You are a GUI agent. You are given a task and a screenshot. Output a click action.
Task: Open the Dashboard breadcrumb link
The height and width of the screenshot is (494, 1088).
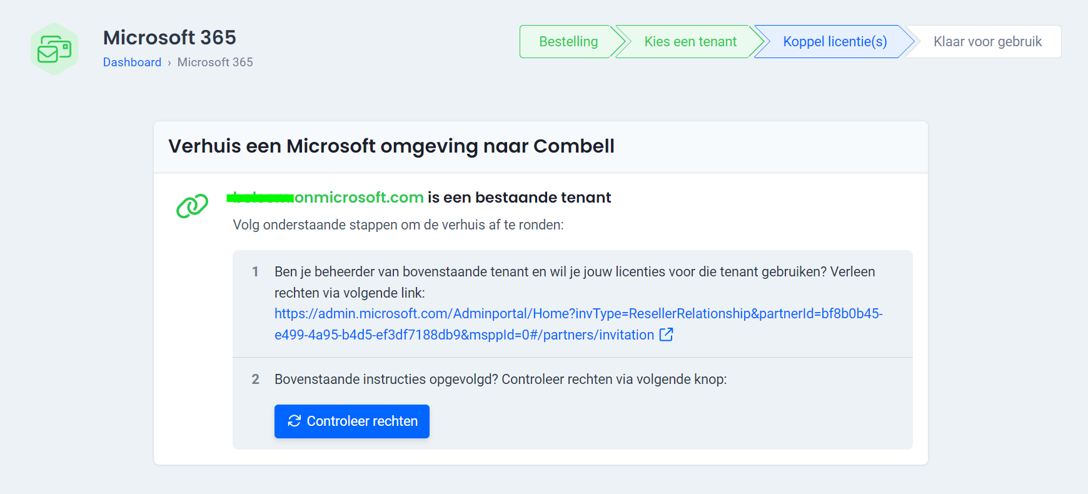[132, 62]
